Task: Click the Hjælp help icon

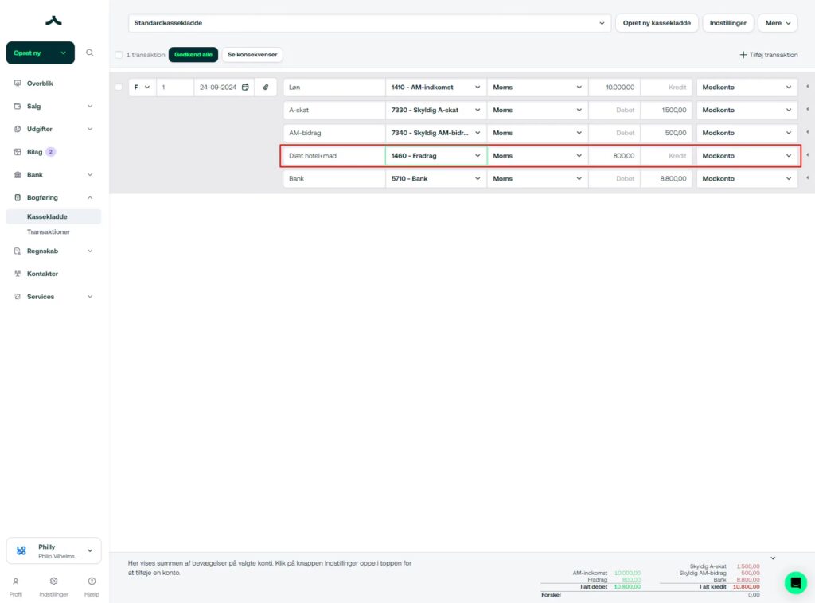Action: coord(92,582)
